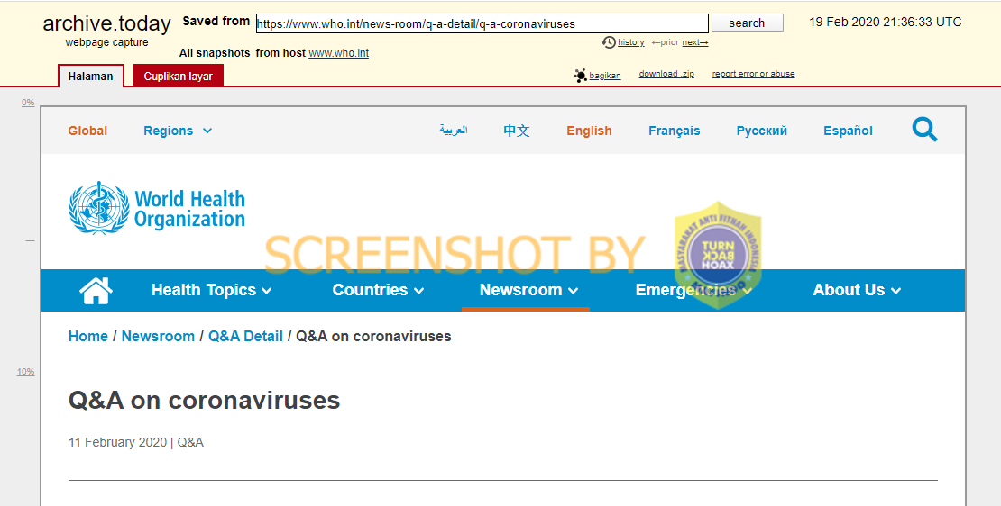Expand the Health Topics menu
Viewport: 1001px width, 506px height.
click(211, 290)
